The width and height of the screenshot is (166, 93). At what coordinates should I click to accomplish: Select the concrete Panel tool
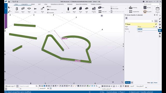(x=80, y=10)
